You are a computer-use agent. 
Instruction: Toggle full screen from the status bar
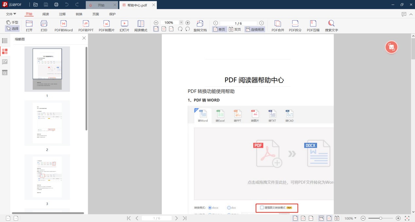(x=407, y=218)
